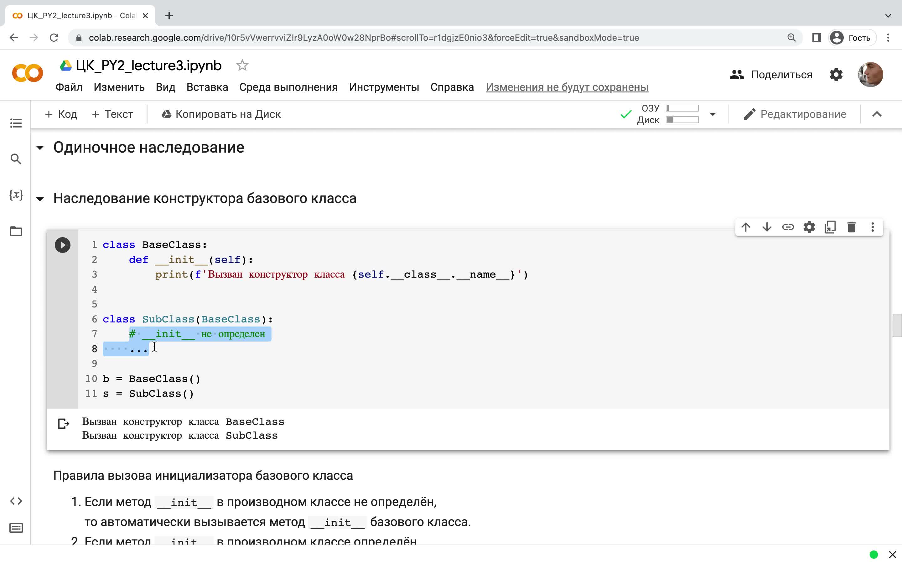This screenshot has width=902, height=564.
Task: Expand the browser tab search chevron
Action: coord(888,16)
